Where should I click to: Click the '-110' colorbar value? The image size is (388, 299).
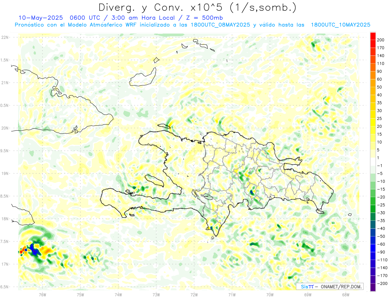pos(382,260)
